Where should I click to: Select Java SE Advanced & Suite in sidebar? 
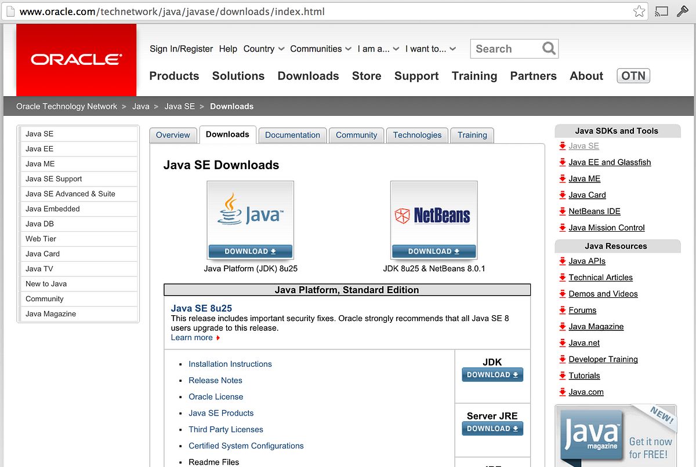tap(78, 194)
